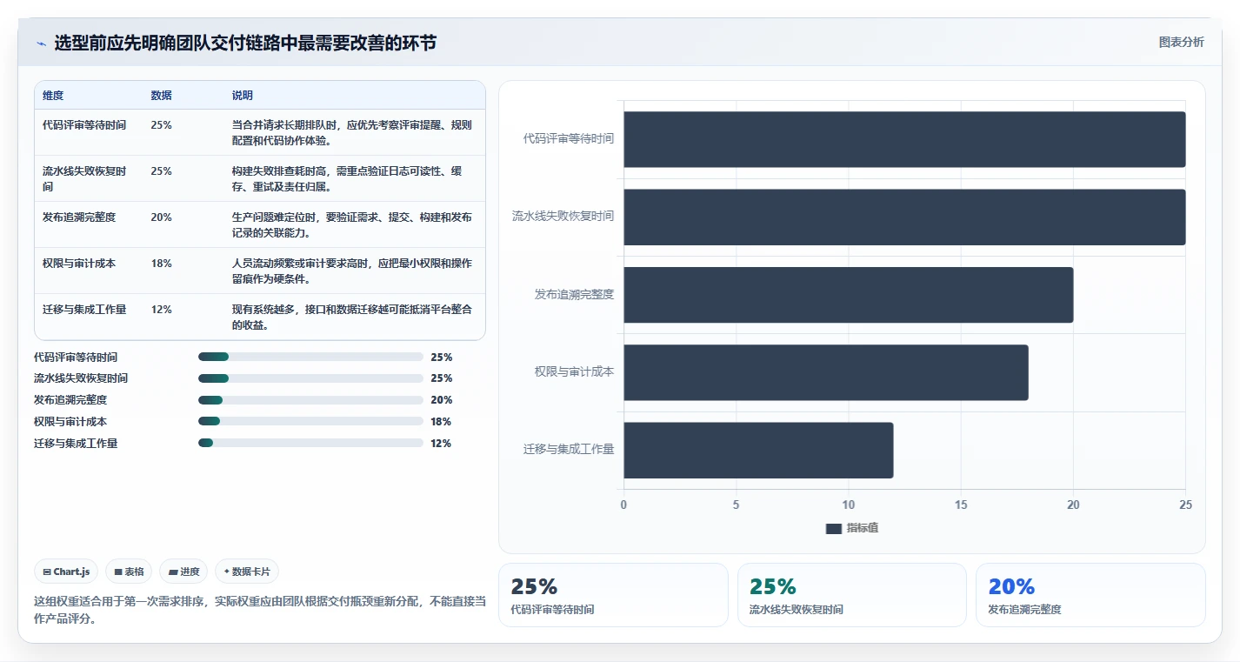The image size is (1240, 662).
Task: Click the y-axis label 权限与审计成本 in the chart
Action: tap(574, 372)
